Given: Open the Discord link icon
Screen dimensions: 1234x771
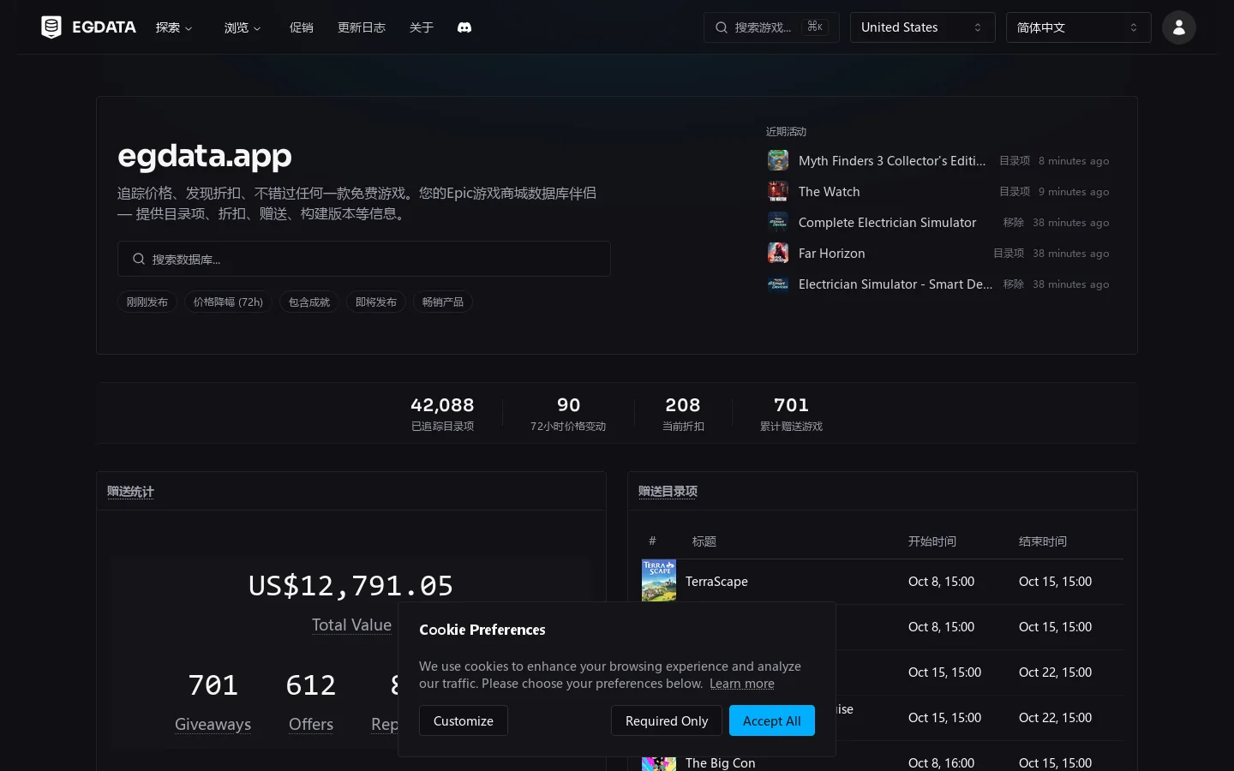Looking at the screenshot, I should tap(464, 27).
